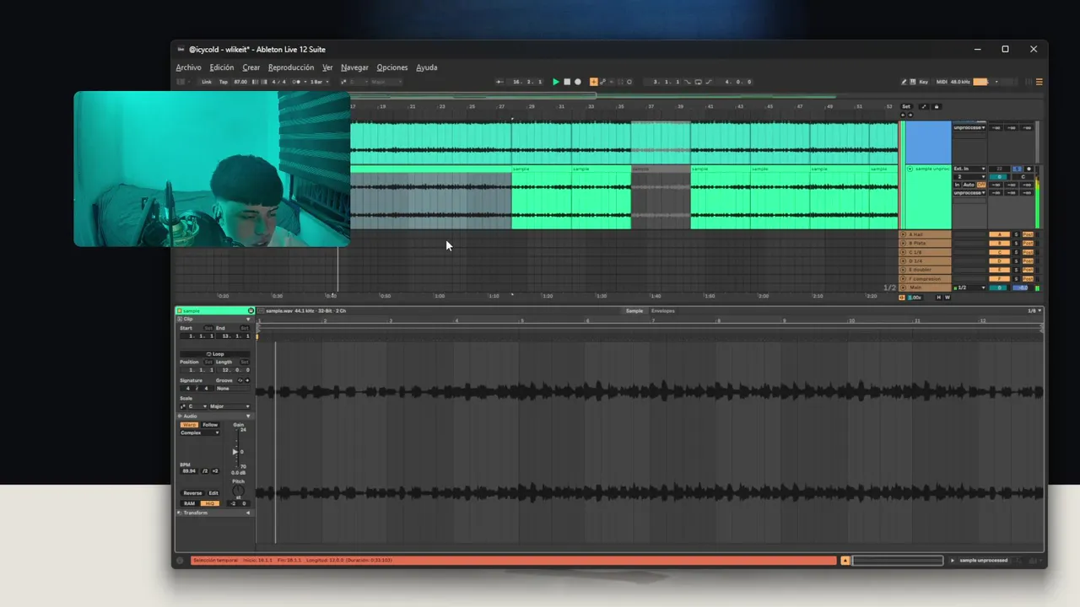The width and height of the screenshot is (1080, 607).
Task: Click the Set locator button
Action: [x=906, y=106]
